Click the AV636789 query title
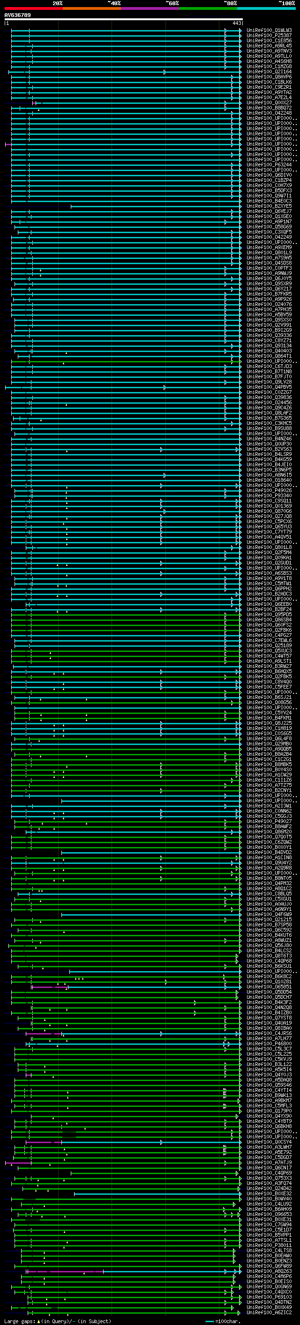 point(17,16)
